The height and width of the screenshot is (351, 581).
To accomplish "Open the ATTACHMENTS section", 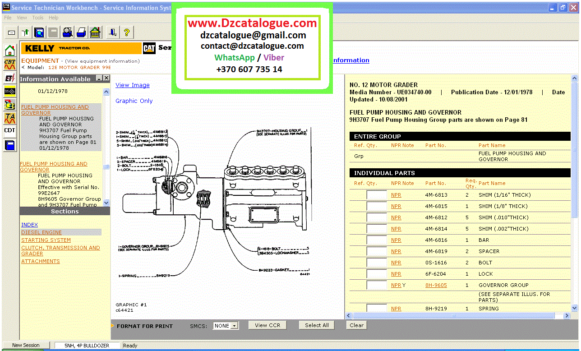I will click(41, 261).
